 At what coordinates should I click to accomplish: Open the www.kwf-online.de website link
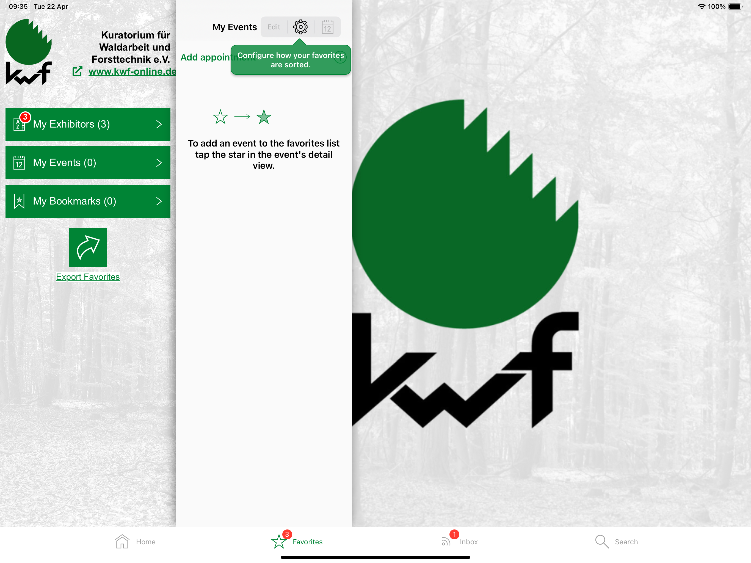click(x=132, y=71)
